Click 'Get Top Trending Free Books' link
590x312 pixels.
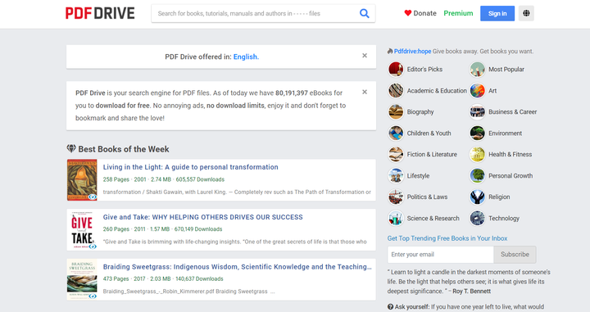447,238
